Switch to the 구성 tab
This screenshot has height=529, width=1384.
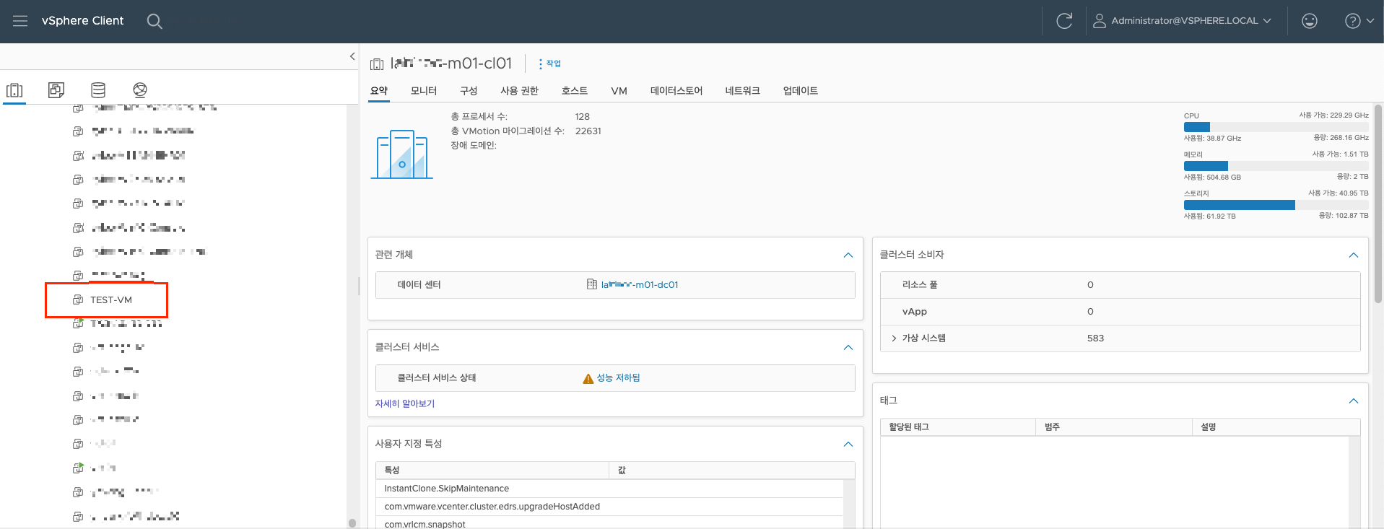click(x=469, y=91)
